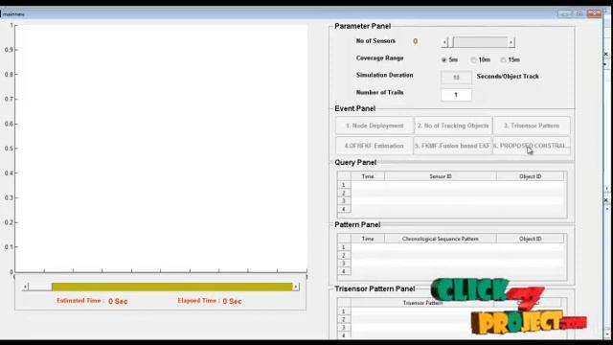Click the Chronological Sequence Pattern column header

pyautogui.click(x=441, y=239)
